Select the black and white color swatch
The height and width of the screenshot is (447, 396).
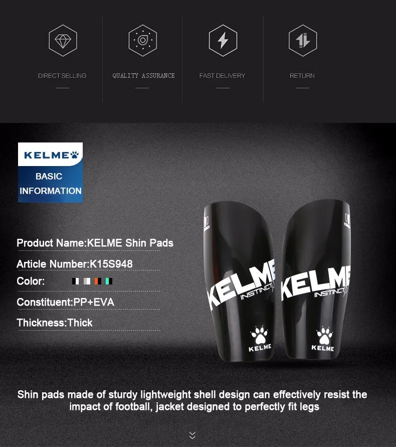pyautogui.click(x=76, y=281)
